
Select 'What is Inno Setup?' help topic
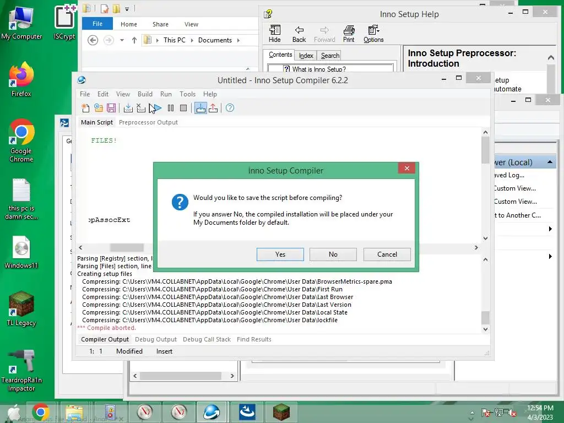(x=319, y=69)
